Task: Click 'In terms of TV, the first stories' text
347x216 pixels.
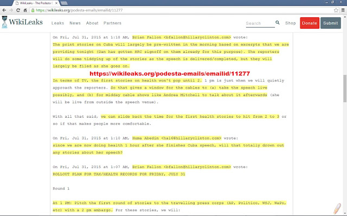Action: 127,80
